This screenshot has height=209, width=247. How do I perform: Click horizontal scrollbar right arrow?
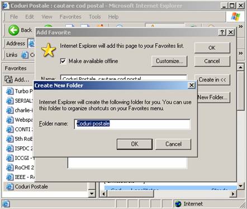pyautogui.click(x=232, y=194)
